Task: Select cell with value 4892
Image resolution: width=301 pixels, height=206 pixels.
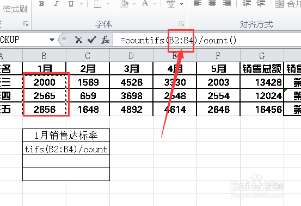Action: (x=131, y=109)
